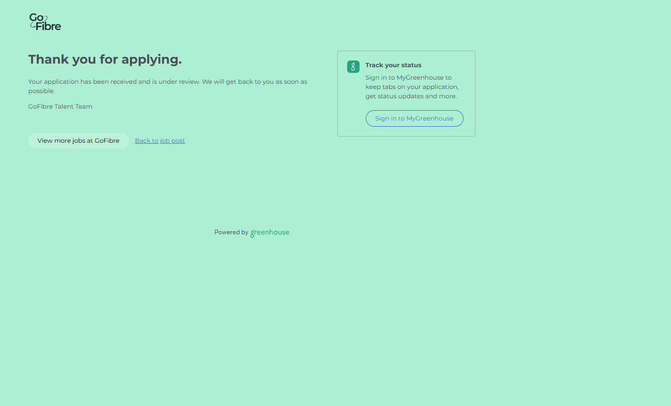Click the green Greenhouse icon beside Track your status
Image resolution: width=671 pixels, height=406 pixels.
pyautogui.click(x=353, y=67)
